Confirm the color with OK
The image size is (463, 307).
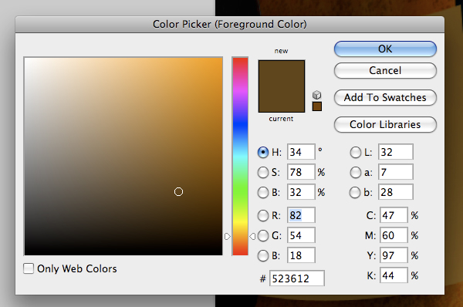pos(385,49)
